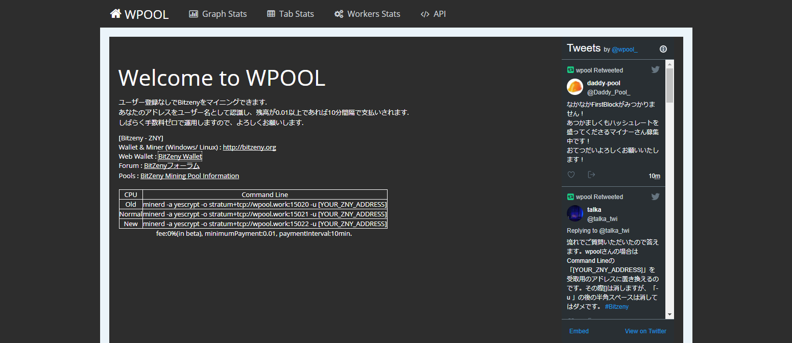The image size is (792, 343).
Task: Click the Command Line column header
Action: (265, 194)
